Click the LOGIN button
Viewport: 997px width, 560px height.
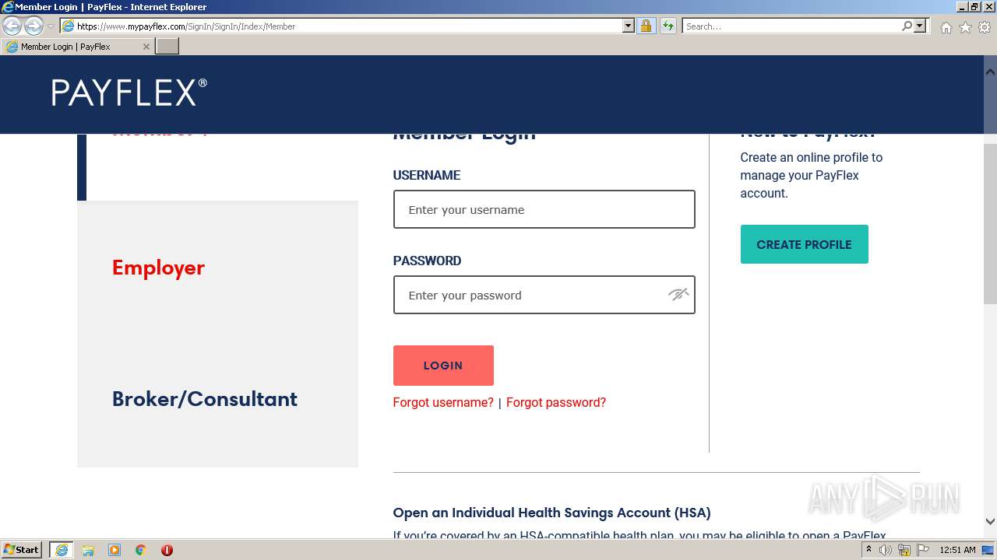pyautogui.click(x=443, y=366)
